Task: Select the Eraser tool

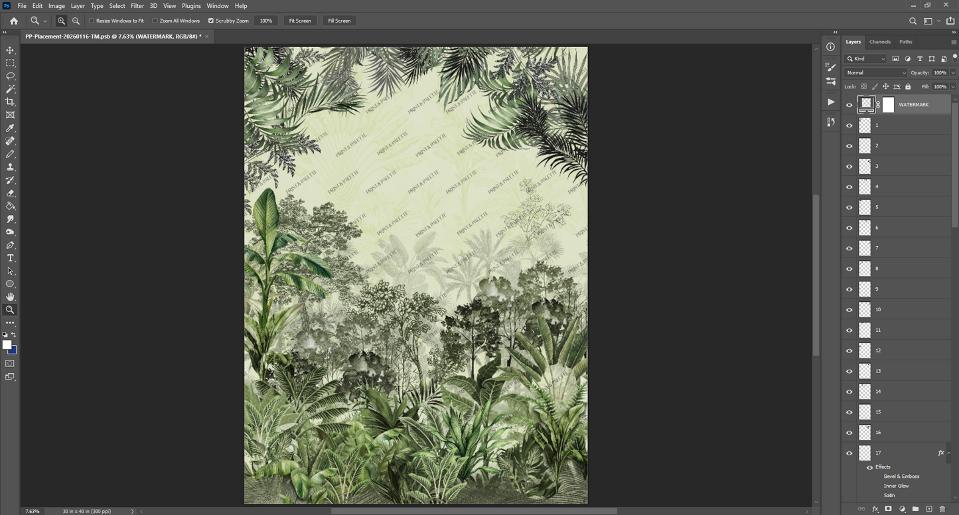Action: [10, 193]
